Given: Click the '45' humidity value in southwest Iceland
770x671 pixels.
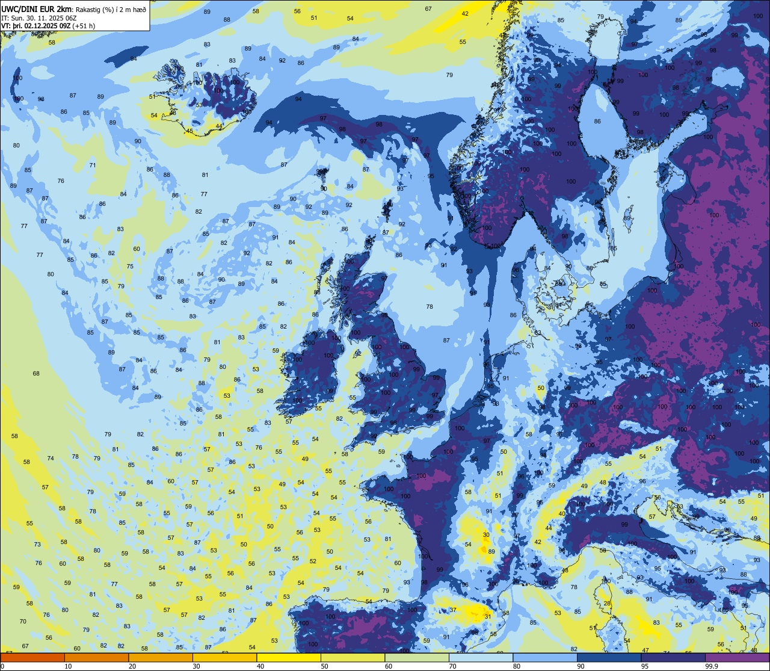Looking at the screenshot, I should pyautogui.click(x=189, y=131).
